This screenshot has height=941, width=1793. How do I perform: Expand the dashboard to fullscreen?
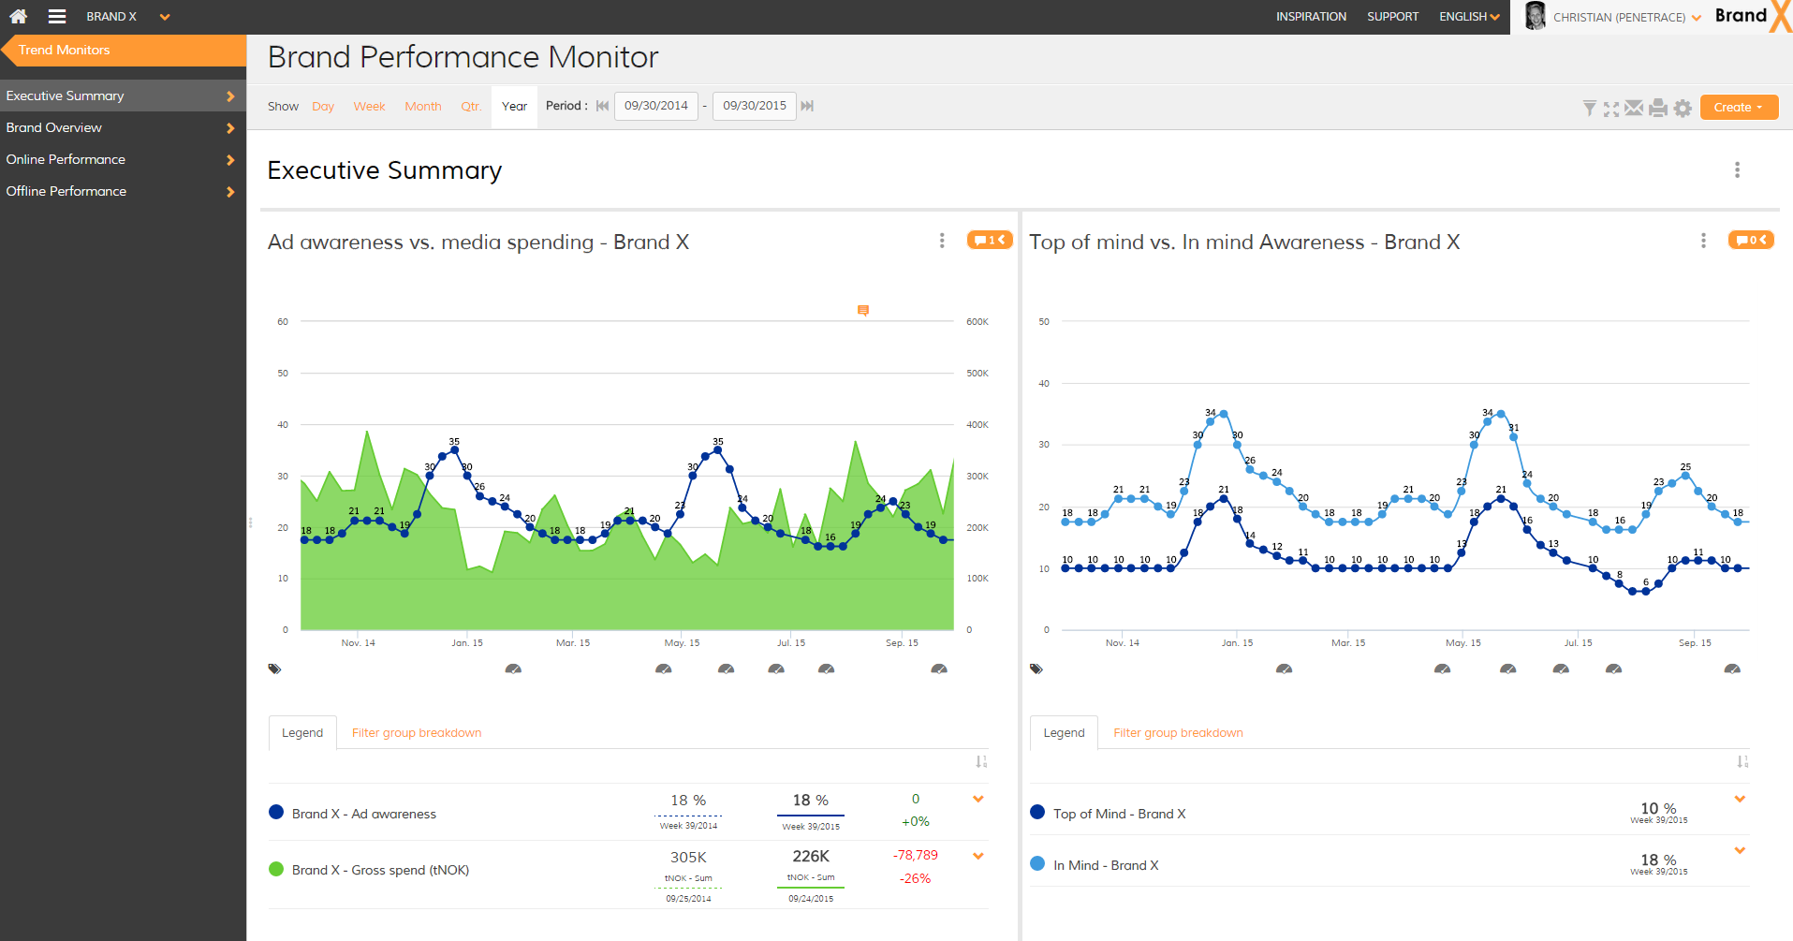click(1610, 109)
